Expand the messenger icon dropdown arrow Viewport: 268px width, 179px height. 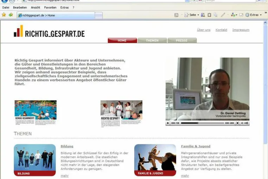pyautogui.click(x=236, y=15)
